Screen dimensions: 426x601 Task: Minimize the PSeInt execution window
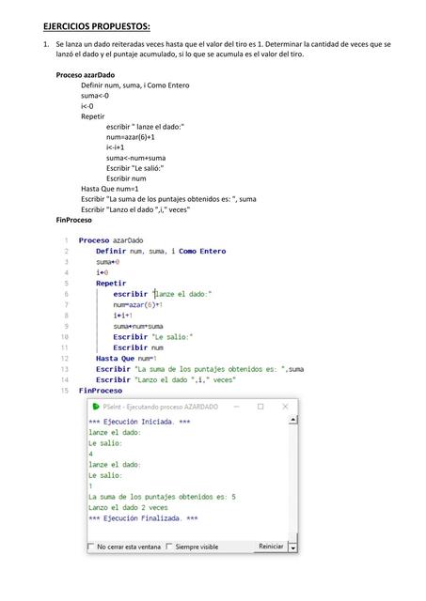coord(236,407)
